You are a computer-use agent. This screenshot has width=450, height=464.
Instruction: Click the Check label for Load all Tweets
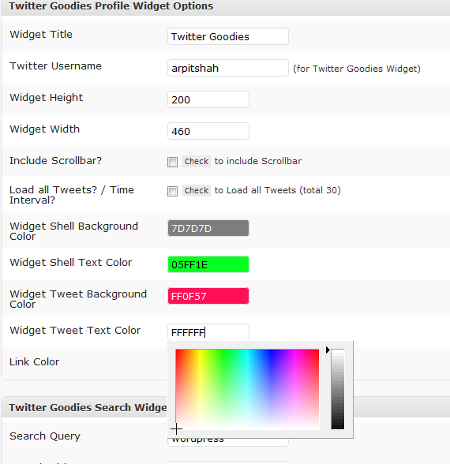(197, 191)
